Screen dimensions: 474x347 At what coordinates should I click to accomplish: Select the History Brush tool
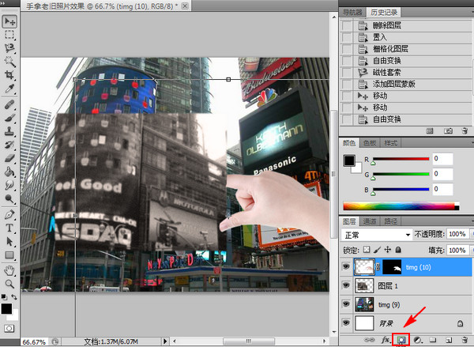9,145
